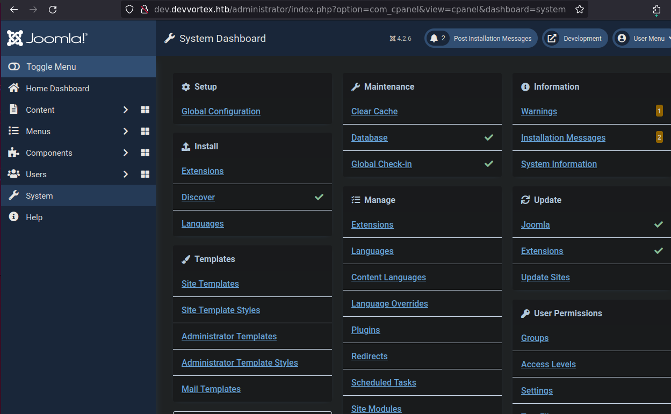Screen dimensions: 671x414
Task: Open Administrator Templates
Action: [229, 336]
